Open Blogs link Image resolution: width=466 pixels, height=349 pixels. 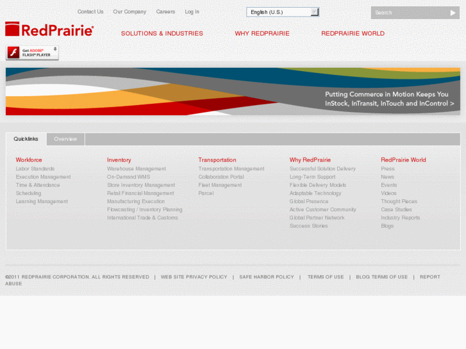[x=387, y=226]
